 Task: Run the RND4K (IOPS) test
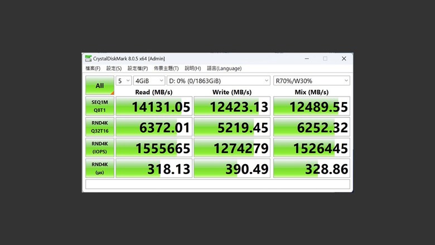point(100,147)
